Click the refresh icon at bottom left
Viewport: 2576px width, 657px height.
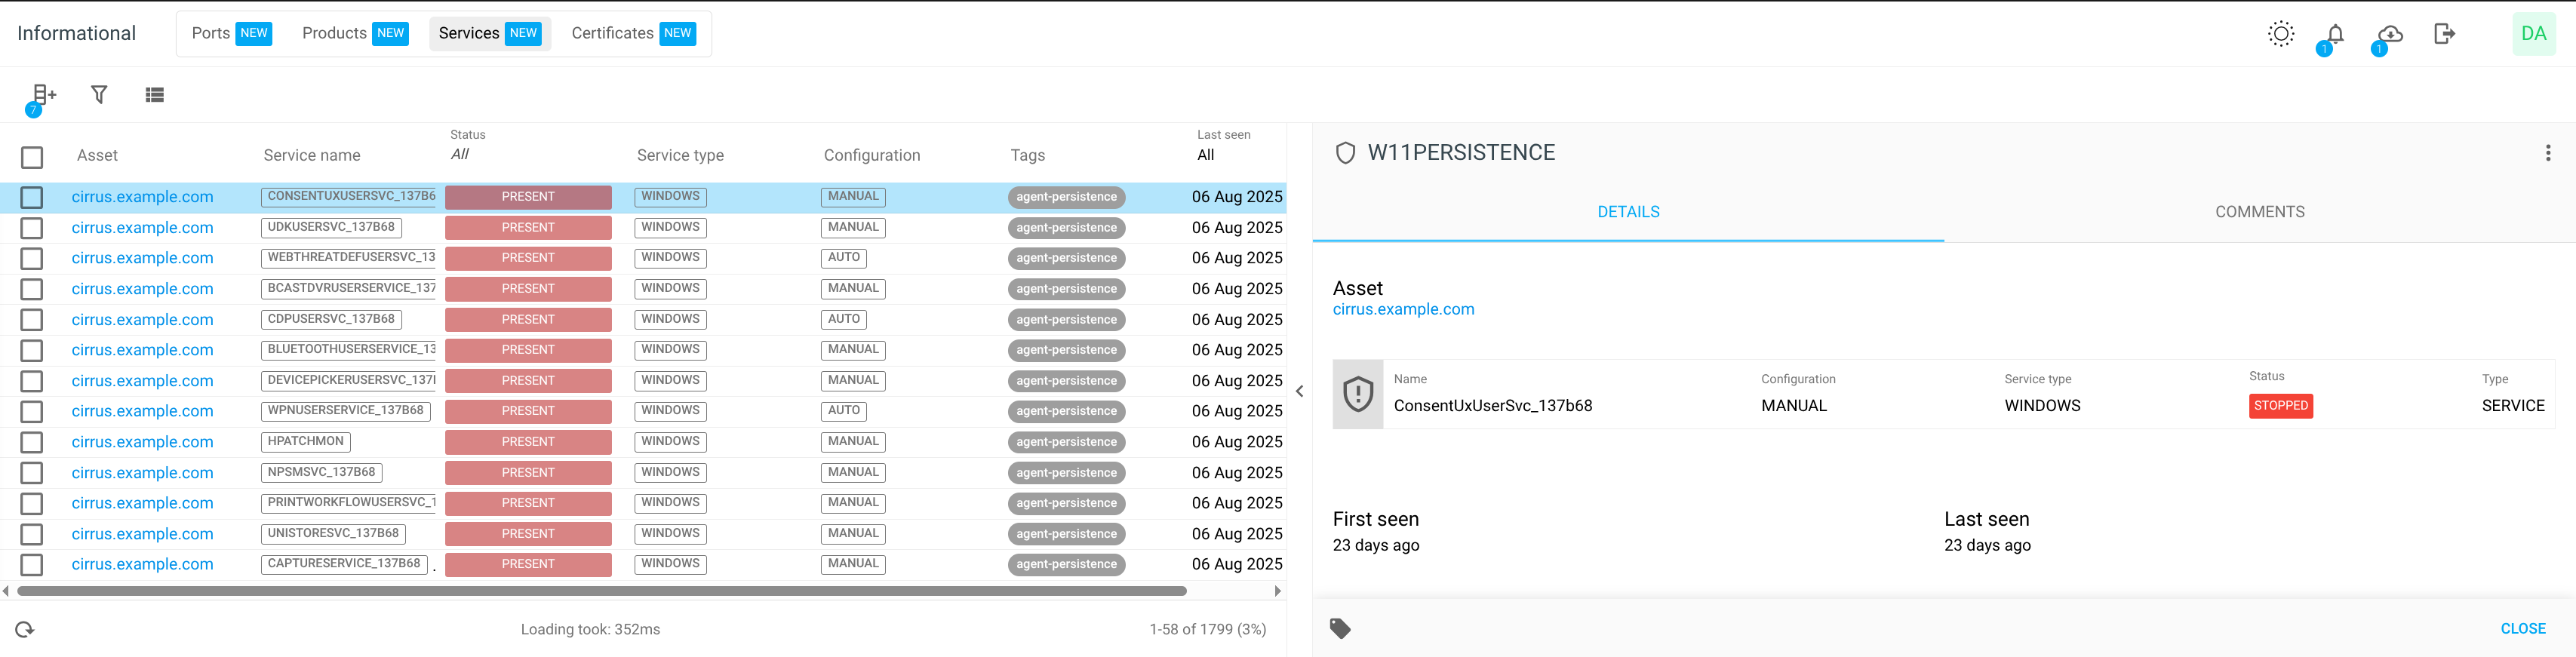(x=25, y=629)
